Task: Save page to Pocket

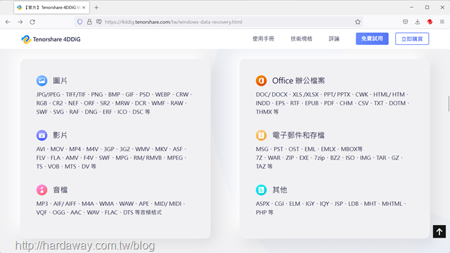Action: click(405, 22)
